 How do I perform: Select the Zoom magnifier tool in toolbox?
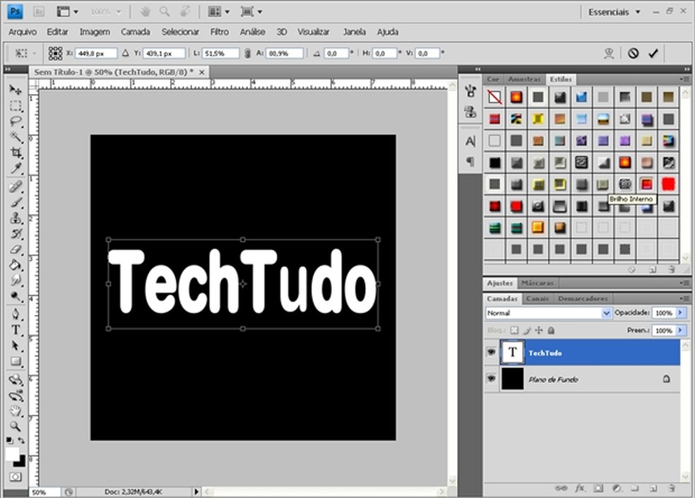[x=16, y=426]
